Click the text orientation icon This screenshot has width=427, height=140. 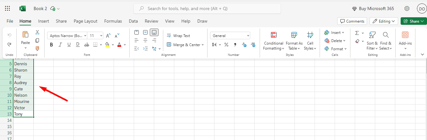pos(154,49)
